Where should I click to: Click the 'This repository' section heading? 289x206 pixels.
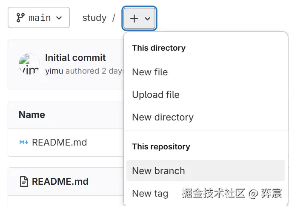coord(161,146)
